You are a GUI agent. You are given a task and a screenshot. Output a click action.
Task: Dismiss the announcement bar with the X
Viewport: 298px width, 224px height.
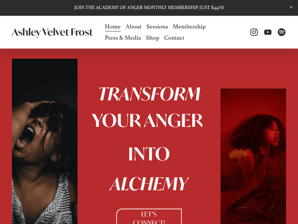(x=291, y=7)
